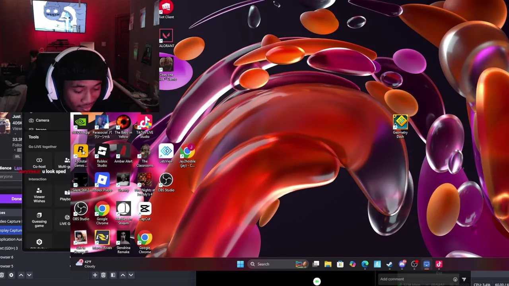This screenshot has height=286, width=509.
Task: Select the Life is Strange shortcut
Action: (x=81, y=242)
